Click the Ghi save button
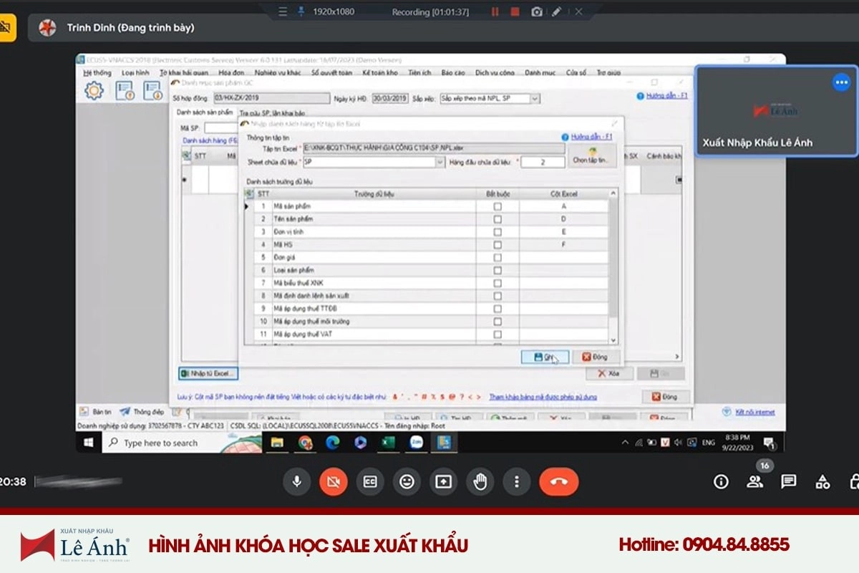 [545, 357]
